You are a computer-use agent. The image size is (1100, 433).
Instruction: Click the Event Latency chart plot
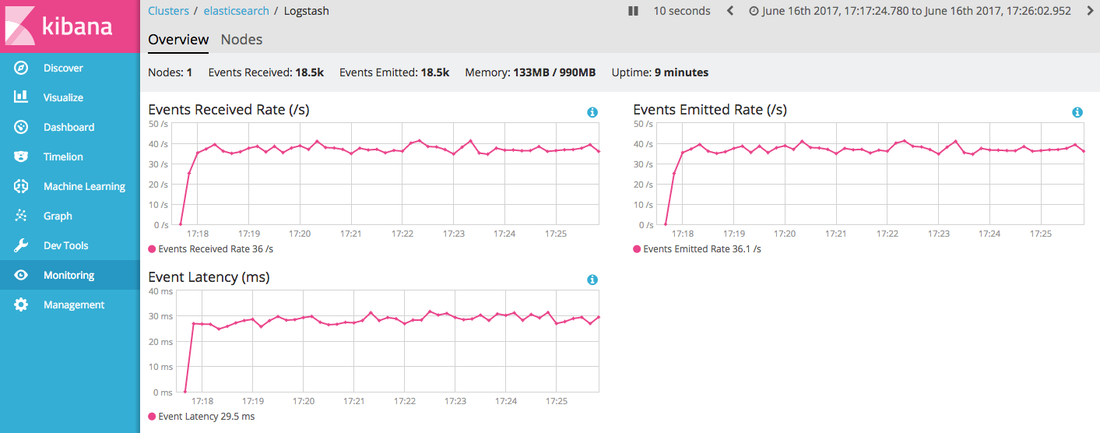(388, 342)
